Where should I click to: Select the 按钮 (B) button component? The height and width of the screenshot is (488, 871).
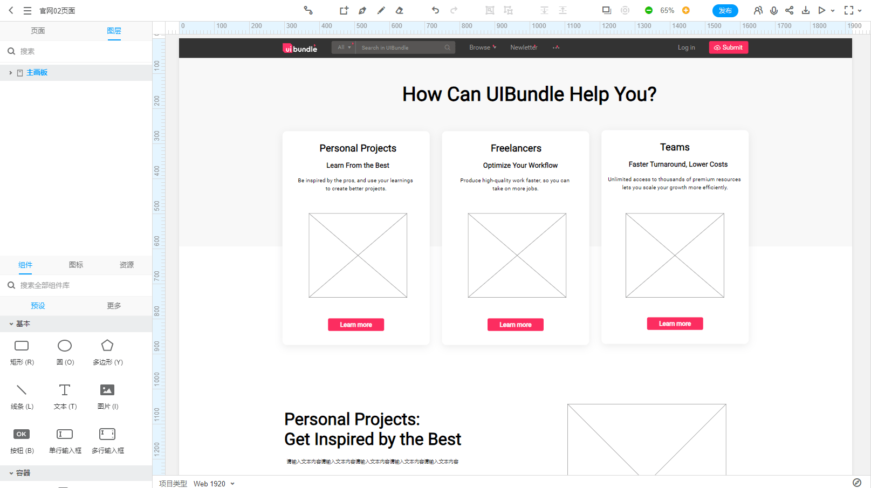(x=22, y=441)
